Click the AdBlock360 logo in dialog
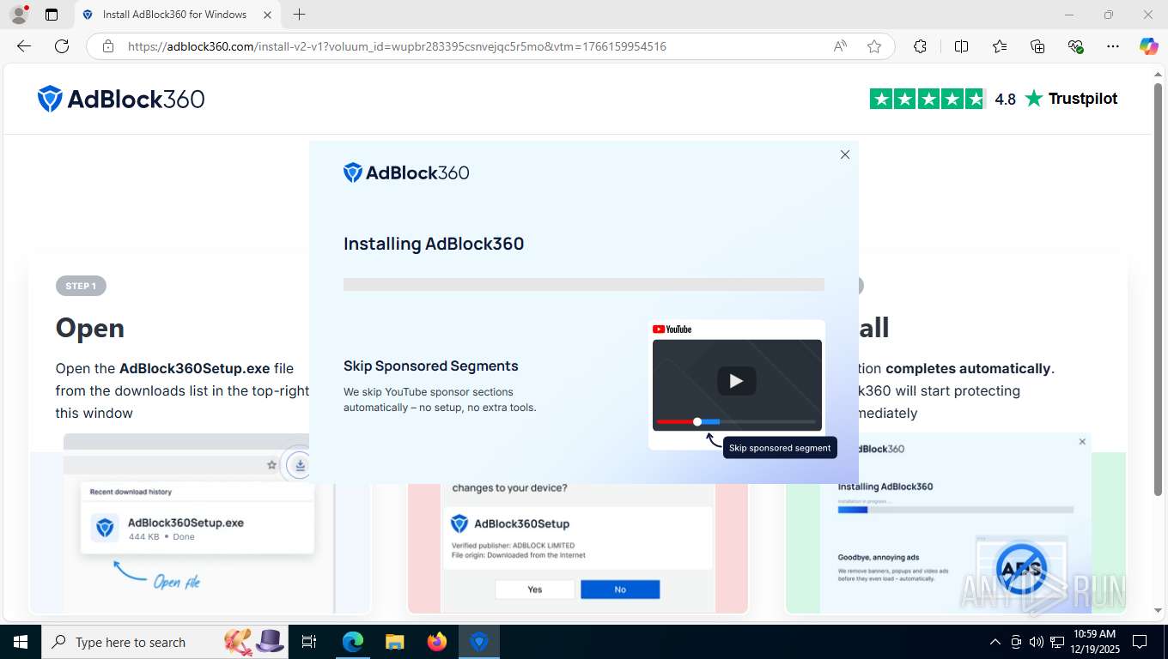The height and width of the screenshot is (659, 1168). pos(406,172)
